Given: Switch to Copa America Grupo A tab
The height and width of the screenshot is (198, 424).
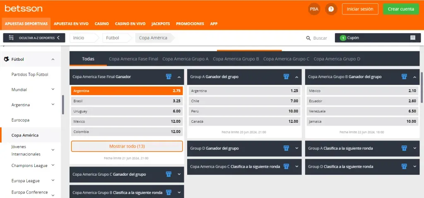Looking at the screenshot, I should click(x=185, y=59).
